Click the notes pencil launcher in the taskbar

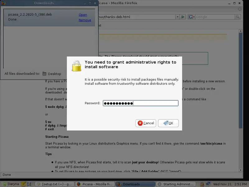(23, 184)
